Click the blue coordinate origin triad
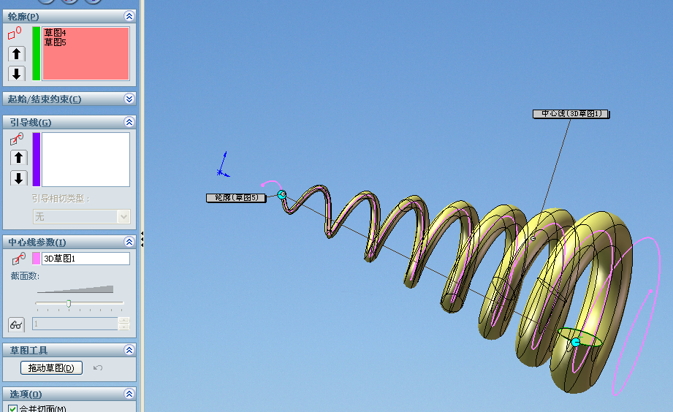 [x=223, y=164]
